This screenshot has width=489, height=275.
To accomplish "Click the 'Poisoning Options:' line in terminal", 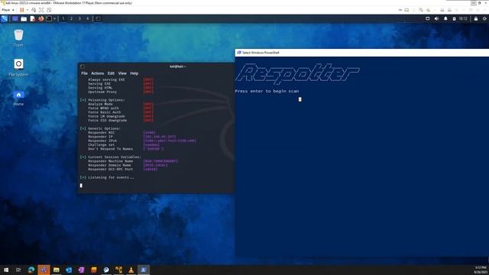I will tap(102, 100).
